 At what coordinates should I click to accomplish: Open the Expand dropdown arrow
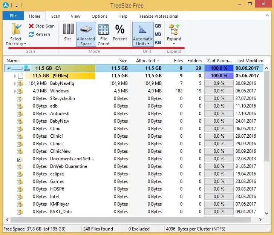(x=174, y=43)
